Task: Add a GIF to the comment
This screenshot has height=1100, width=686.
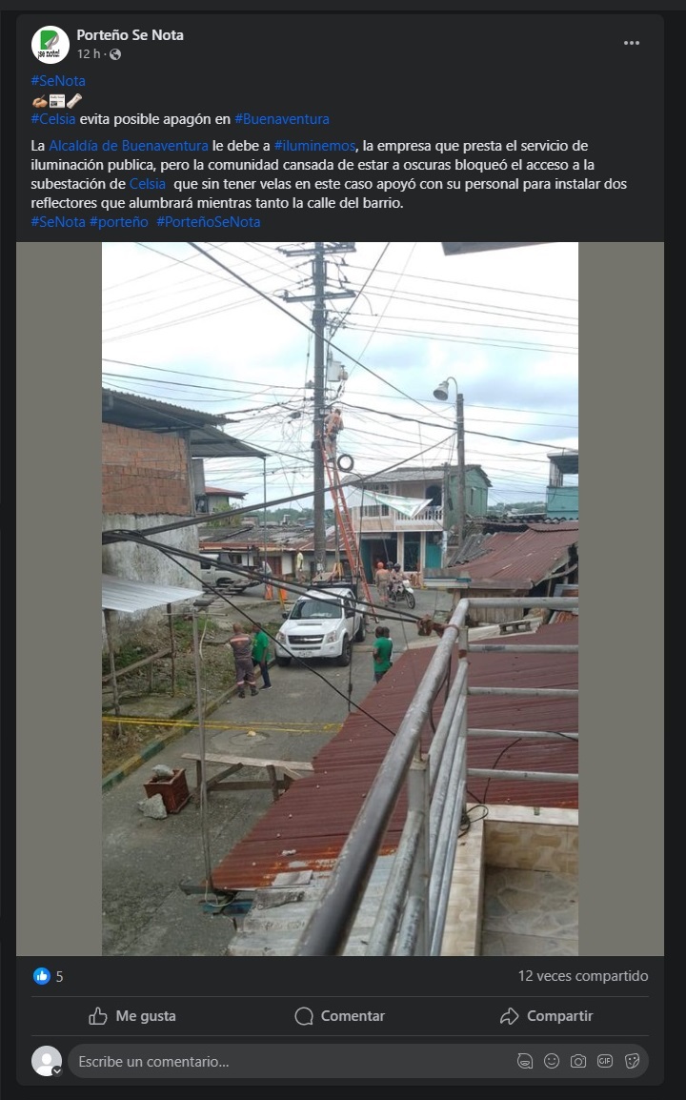Action: coord(605,1061)
